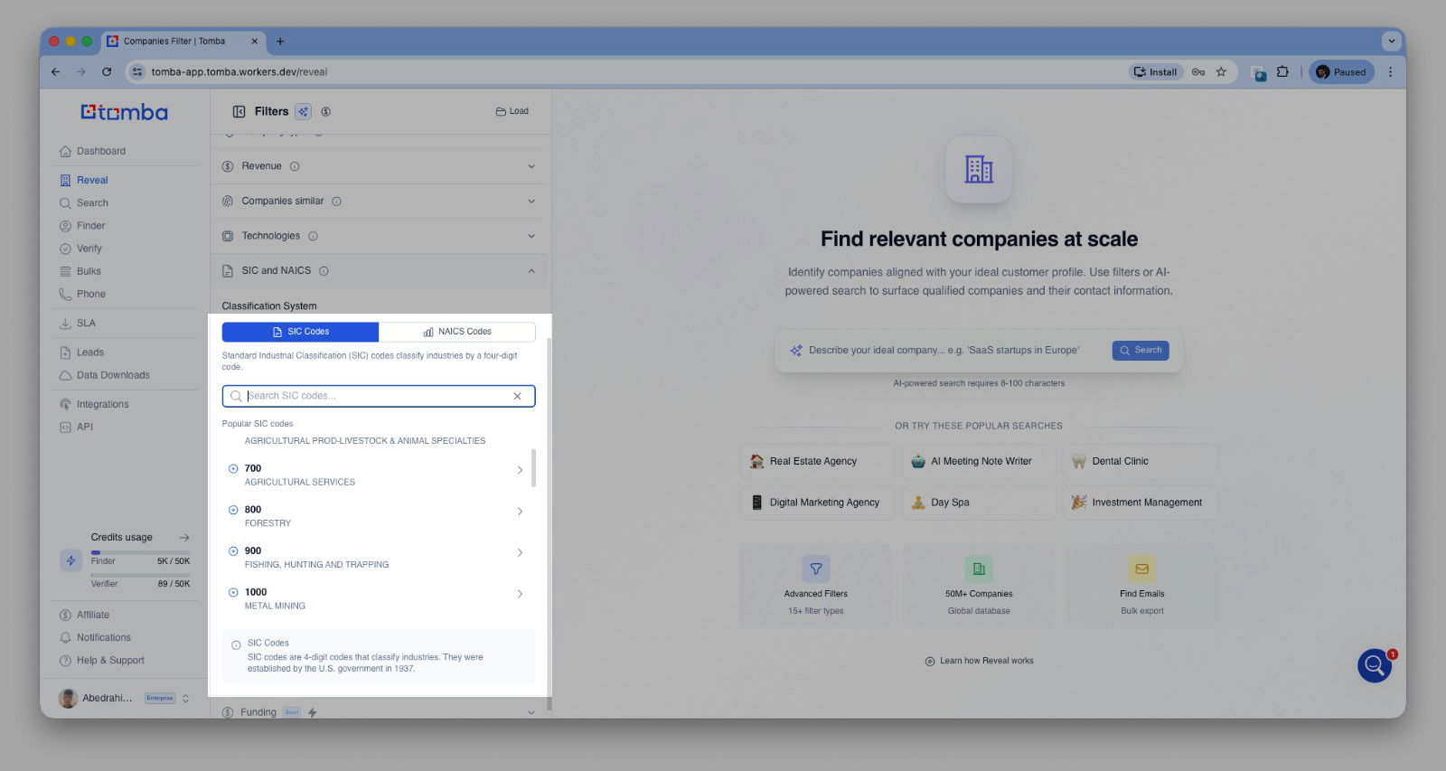Screen dimensions: 1446x771
Task: Open Leads in the sidebar menu
Action: click(90, 353)
